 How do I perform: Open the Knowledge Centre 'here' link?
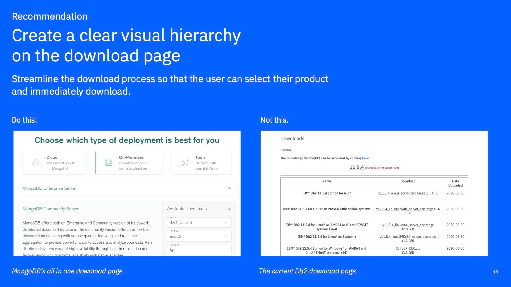pos(365,158)
